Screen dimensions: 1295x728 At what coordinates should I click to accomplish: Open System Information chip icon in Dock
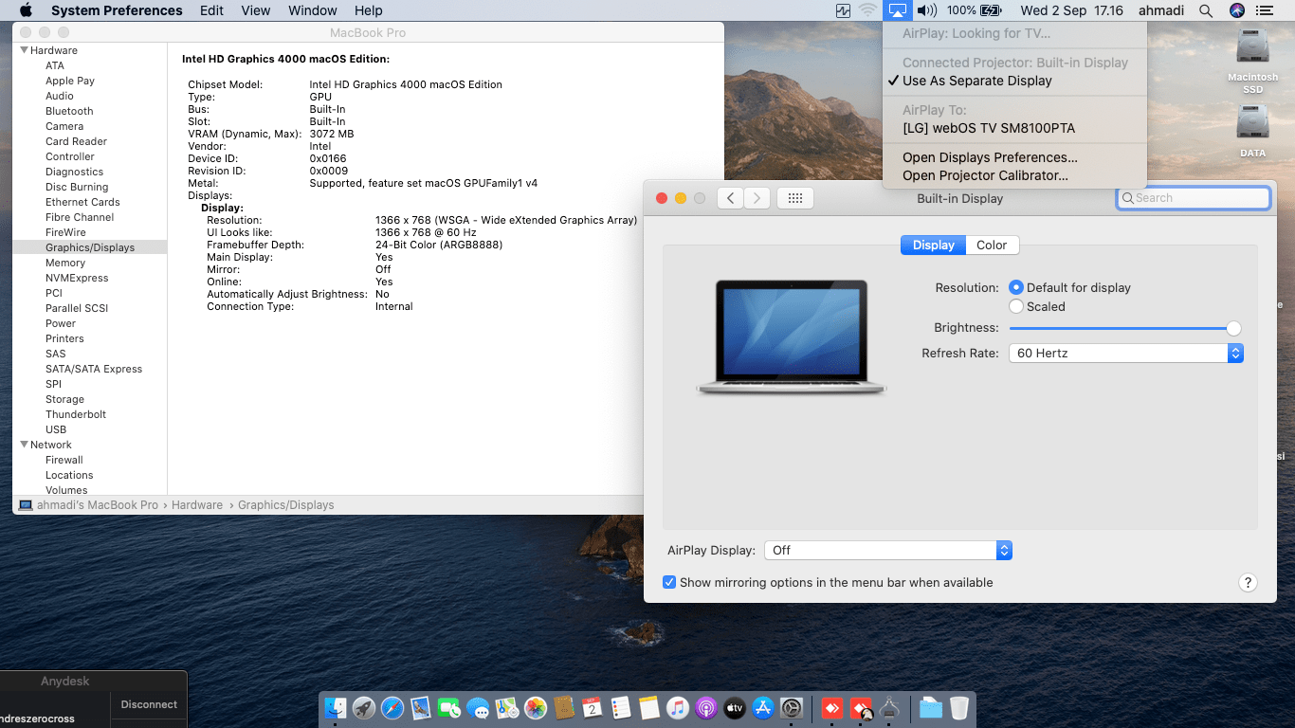pyautogui.click(x=889, y=708)
